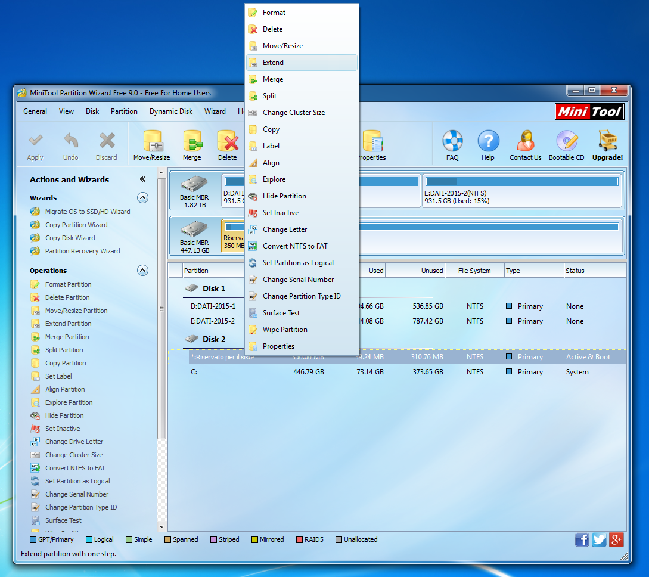
Task: Click the Upgrade! cart icon
Action: [607, 141]
